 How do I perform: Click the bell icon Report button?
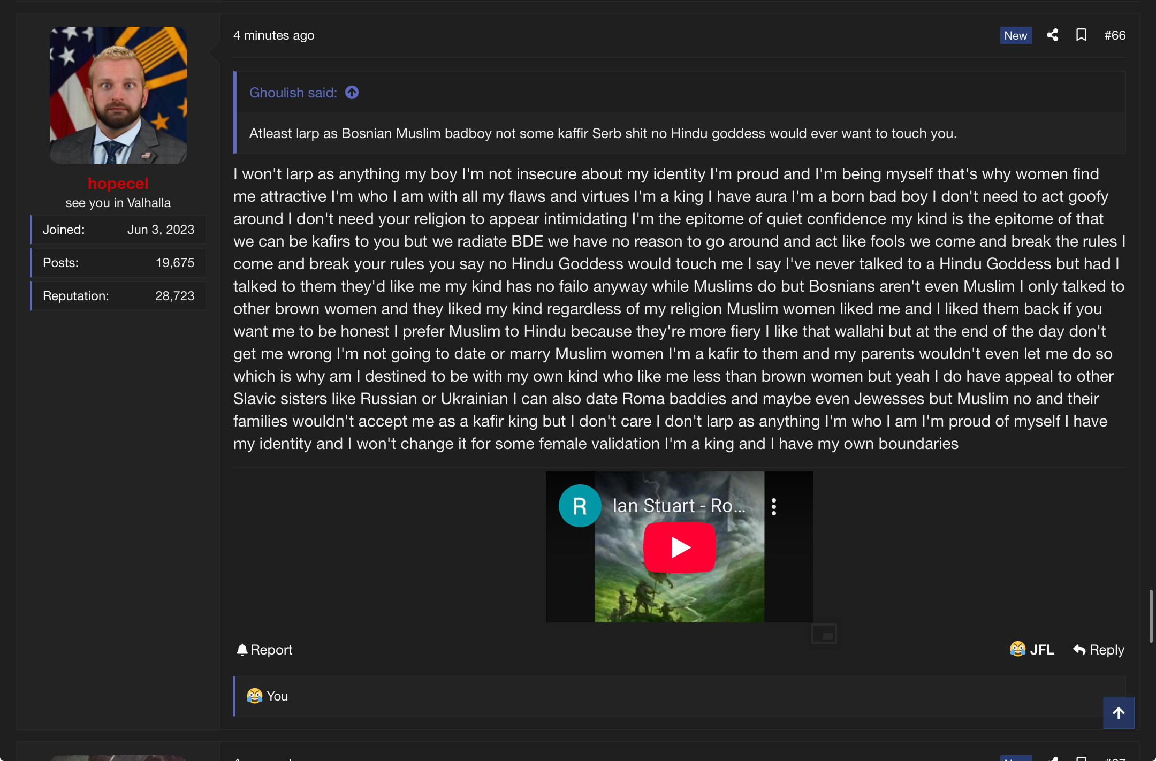(x=264, y=650)
